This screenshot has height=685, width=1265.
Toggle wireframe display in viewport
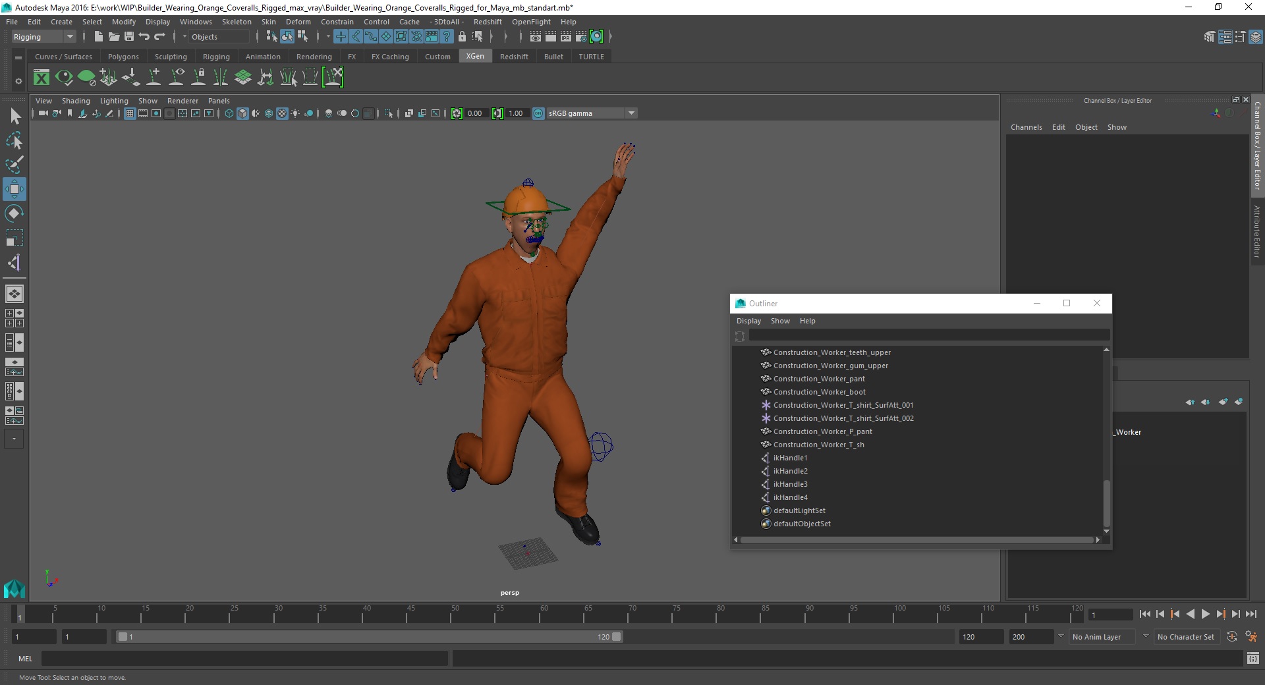click(229, 113)
